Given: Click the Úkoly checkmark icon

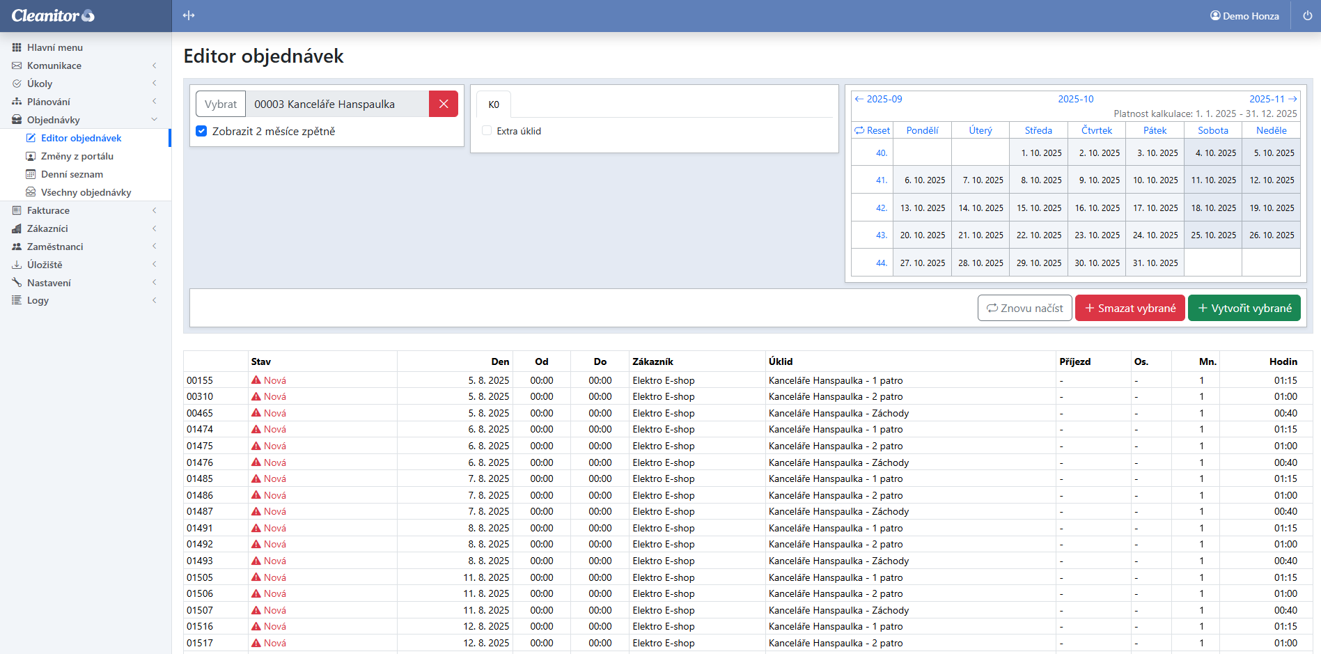Looking at the screenshot, I should click(17, 84).
